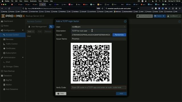Open Remotes in the sidebar

click(9, 39)
